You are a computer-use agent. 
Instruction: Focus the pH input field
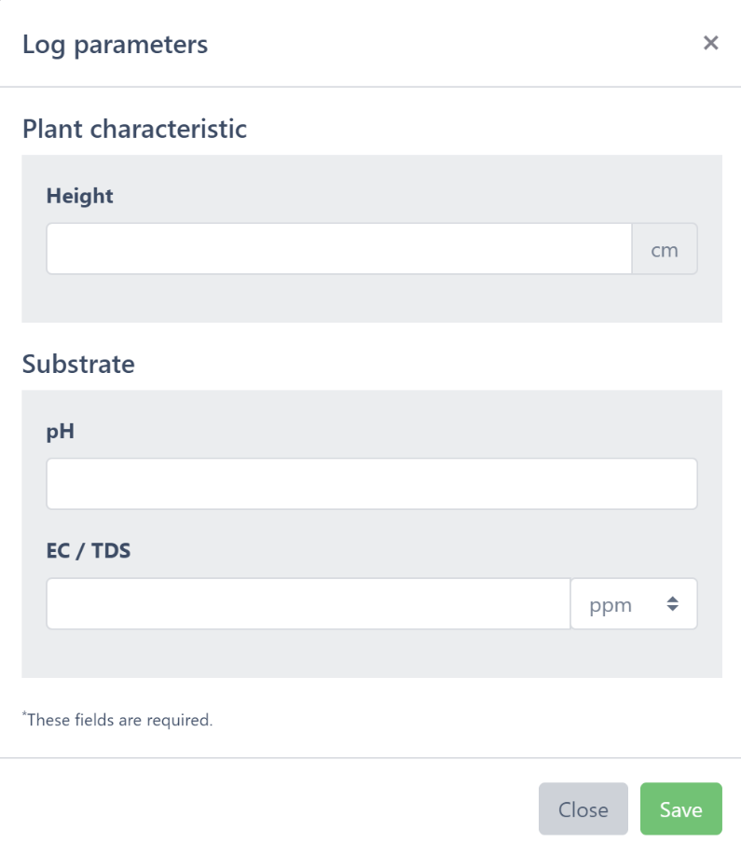pyautogui.click(x=372, y=484)
